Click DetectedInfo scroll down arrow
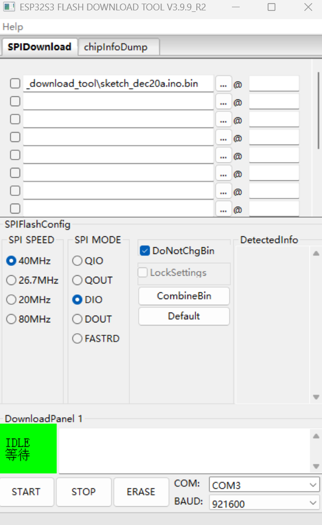This screenshot has width=322, height=525. click(316, 397)
